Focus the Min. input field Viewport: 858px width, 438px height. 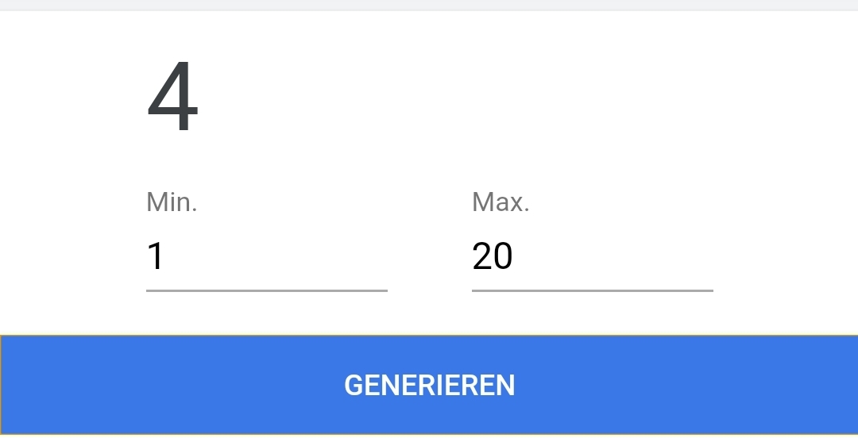pos(266,256)
